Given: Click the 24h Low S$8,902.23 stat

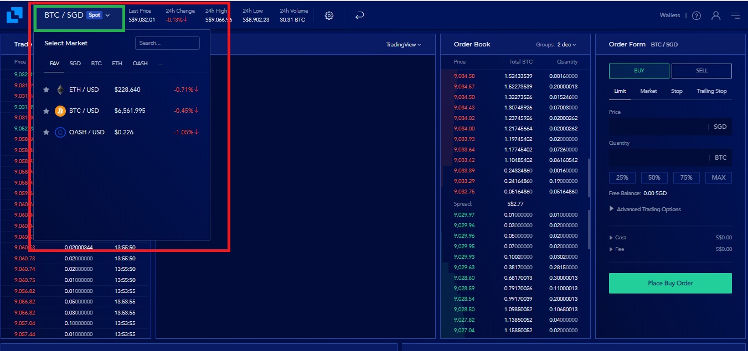Looking at the screenshot, I should (x=256, y=15).
